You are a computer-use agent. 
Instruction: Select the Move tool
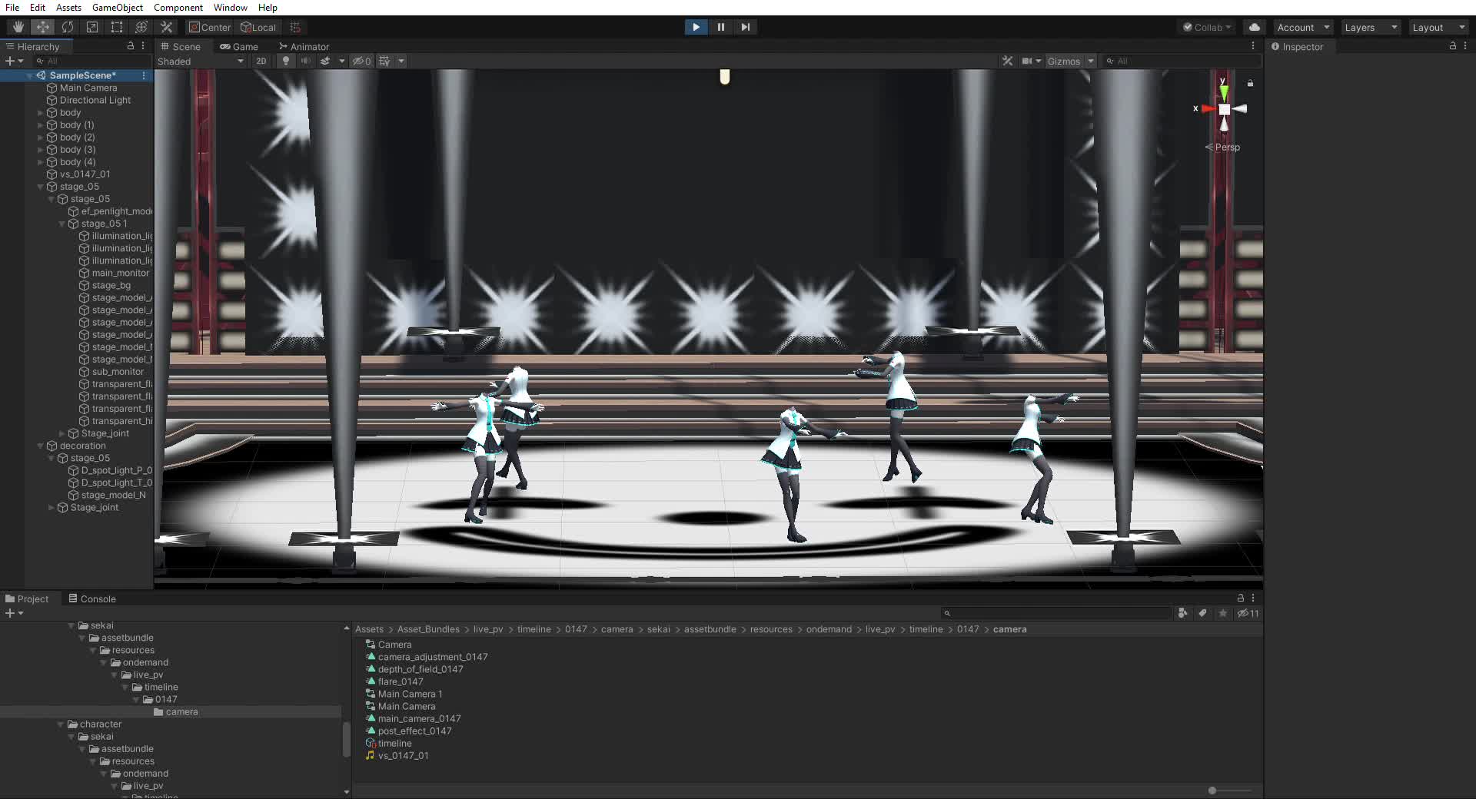(x=42, y=27)
